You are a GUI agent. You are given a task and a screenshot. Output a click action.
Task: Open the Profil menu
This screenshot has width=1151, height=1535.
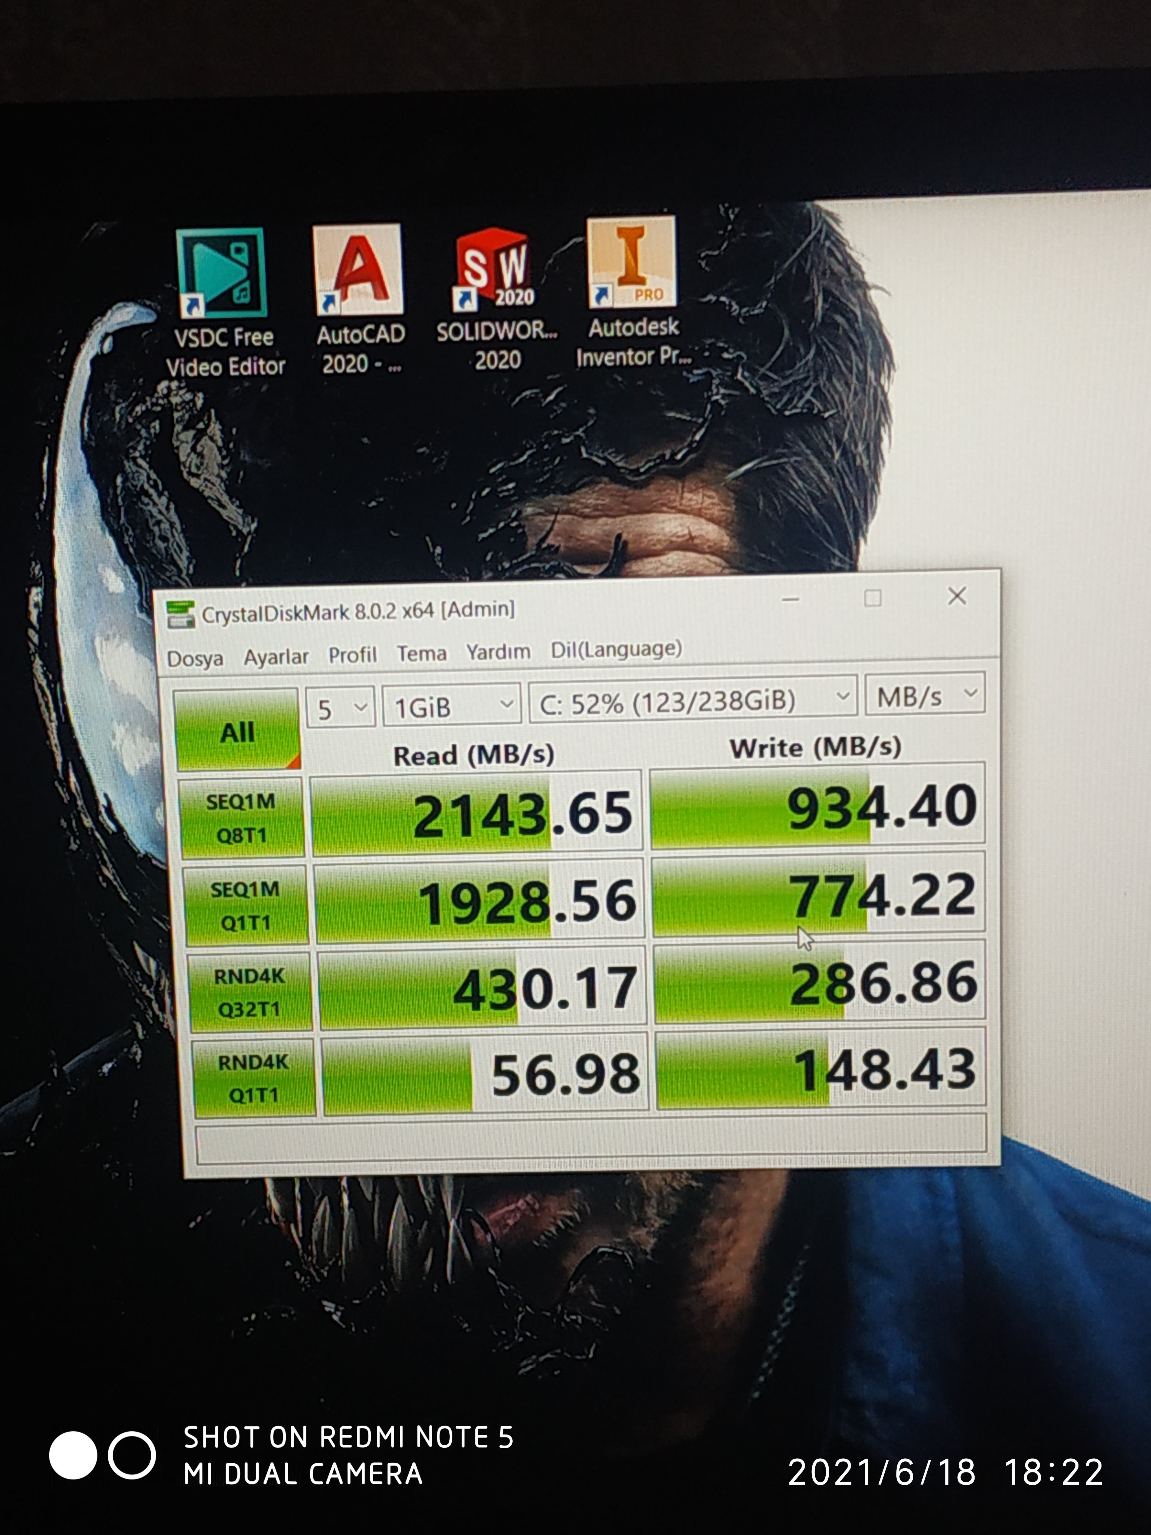(353, 654)
